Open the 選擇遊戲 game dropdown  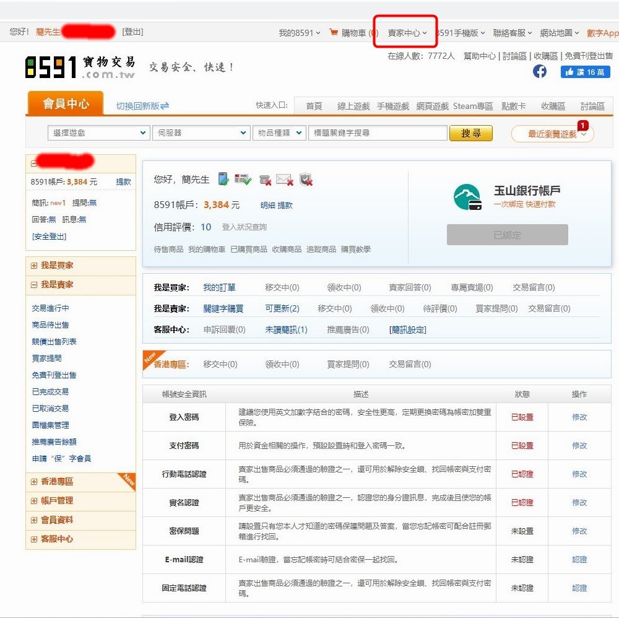tap(98, 133)
